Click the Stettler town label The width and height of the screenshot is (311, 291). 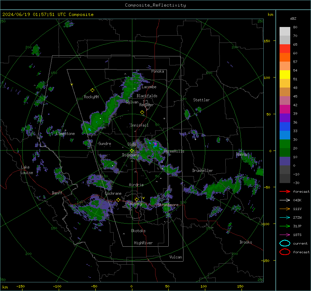tap(201, 100)
